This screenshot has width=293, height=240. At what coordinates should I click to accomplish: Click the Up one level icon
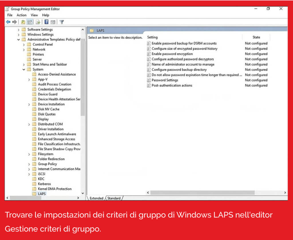coord(23,22)
